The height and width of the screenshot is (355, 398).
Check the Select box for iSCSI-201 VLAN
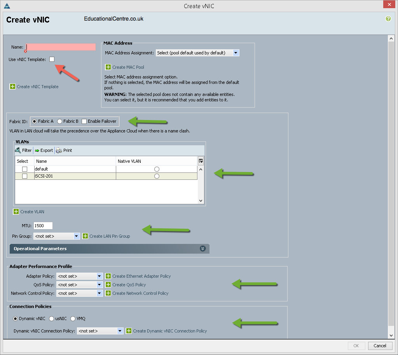(x=24, y=176)
